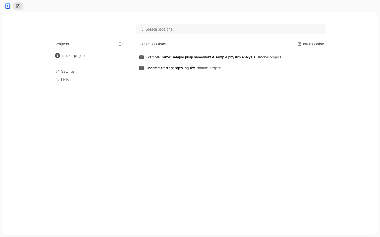Image resolution: width=380 pixels, height=237 pixels.
Task: Click the search magnifier icon
Action: 141,29
